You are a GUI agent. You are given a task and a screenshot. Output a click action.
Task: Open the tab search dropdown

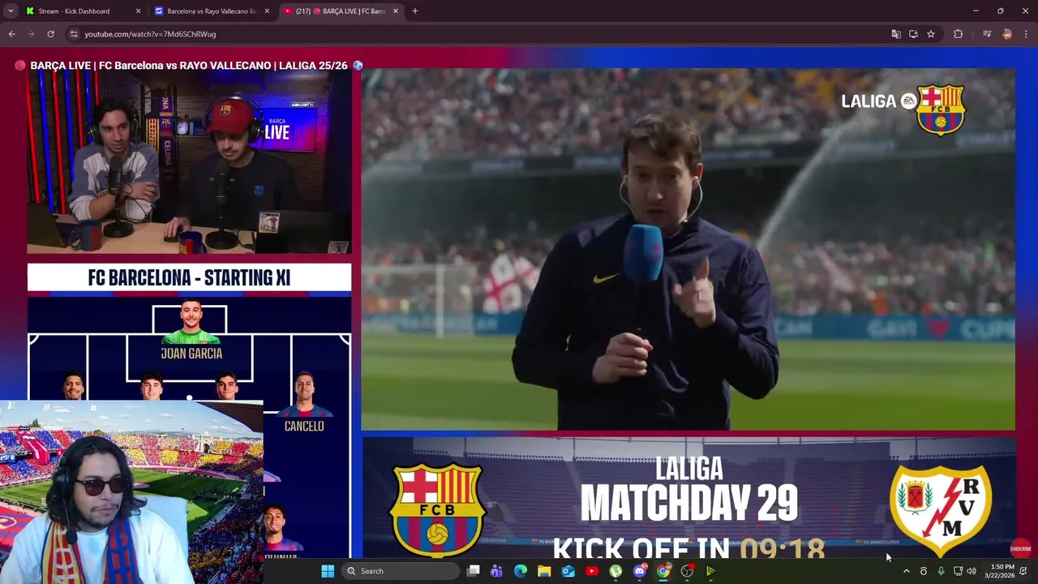(x=11, y=11)
